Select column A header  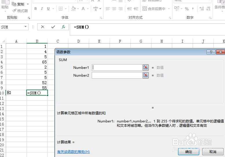coord(16,41)
